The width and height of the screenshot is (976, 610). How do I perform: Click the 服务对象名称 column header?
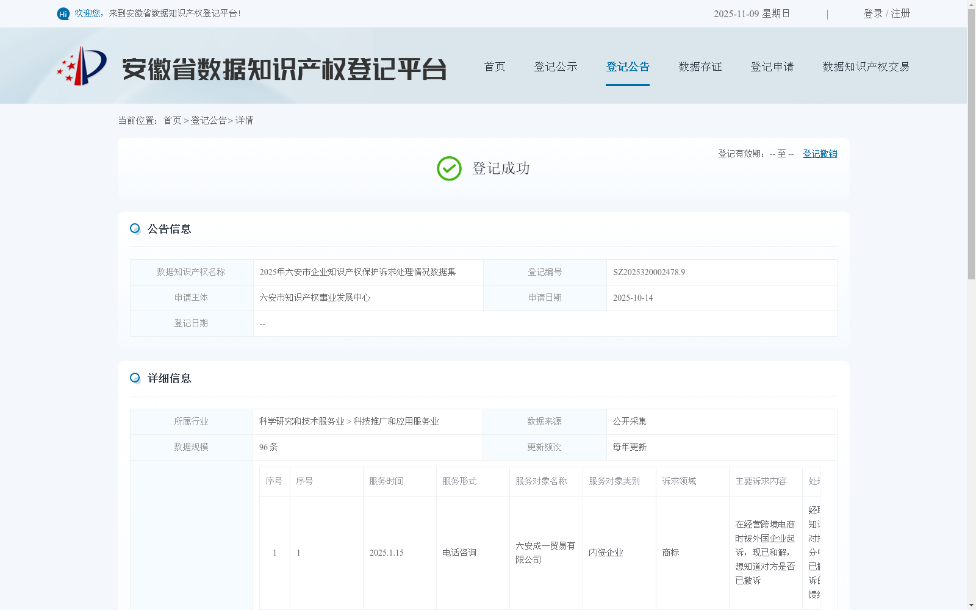point(542,481)
